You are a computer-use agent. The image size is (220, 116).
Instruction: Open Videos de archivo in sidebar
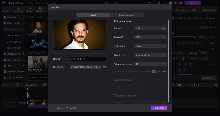[x=13, y=72]
